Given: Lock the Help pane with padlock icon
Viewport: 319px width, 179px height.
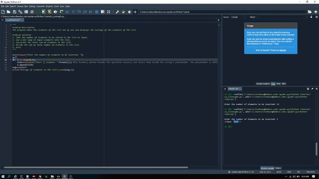Looking at the screenshot, I should (311, 17).
